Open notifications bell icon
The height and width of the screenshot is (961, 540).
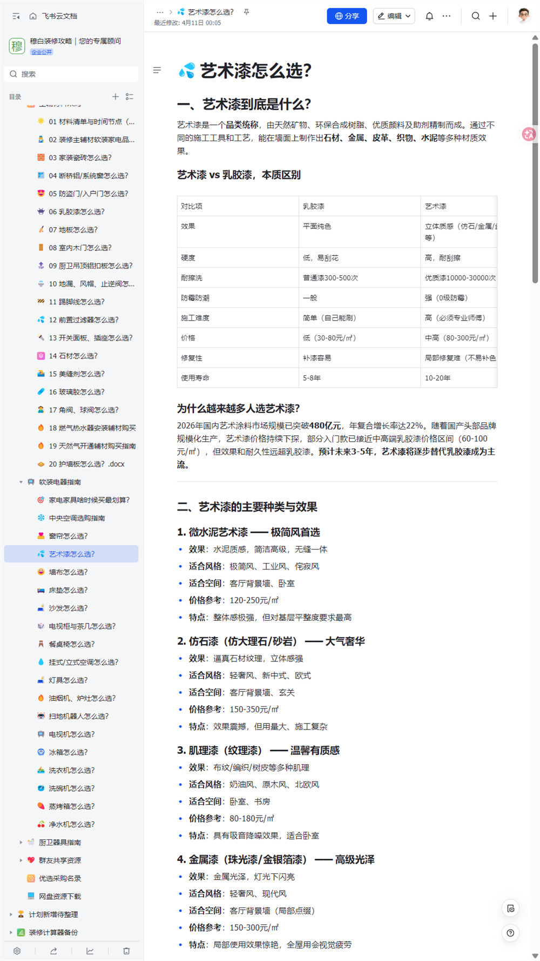pos(429,16)
